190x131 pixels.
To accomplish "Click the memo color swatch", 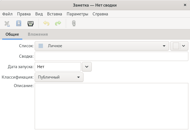I will [176, 46].
